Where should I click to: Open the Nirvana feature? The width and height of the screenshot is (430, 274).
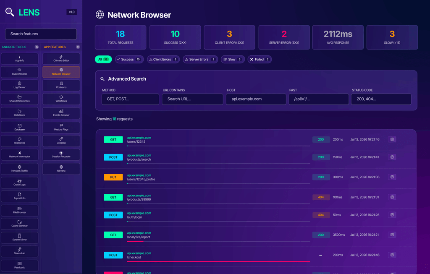pos(61,169)
